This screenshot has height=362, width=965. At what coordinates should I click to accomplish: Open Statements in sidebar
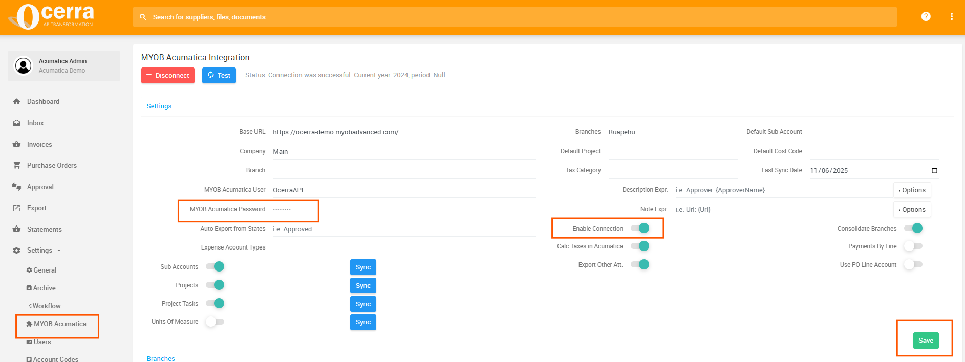pyautogui.click(x=45, y=229)
